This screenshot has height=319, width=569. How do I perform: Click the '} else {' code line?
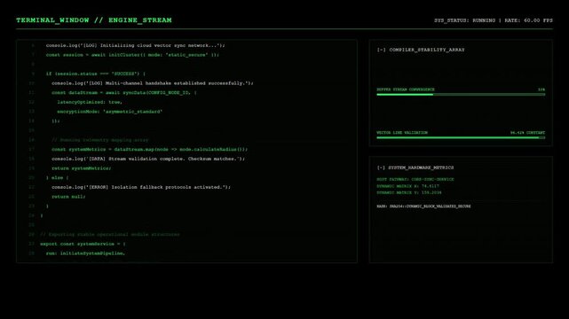(58, 178)
